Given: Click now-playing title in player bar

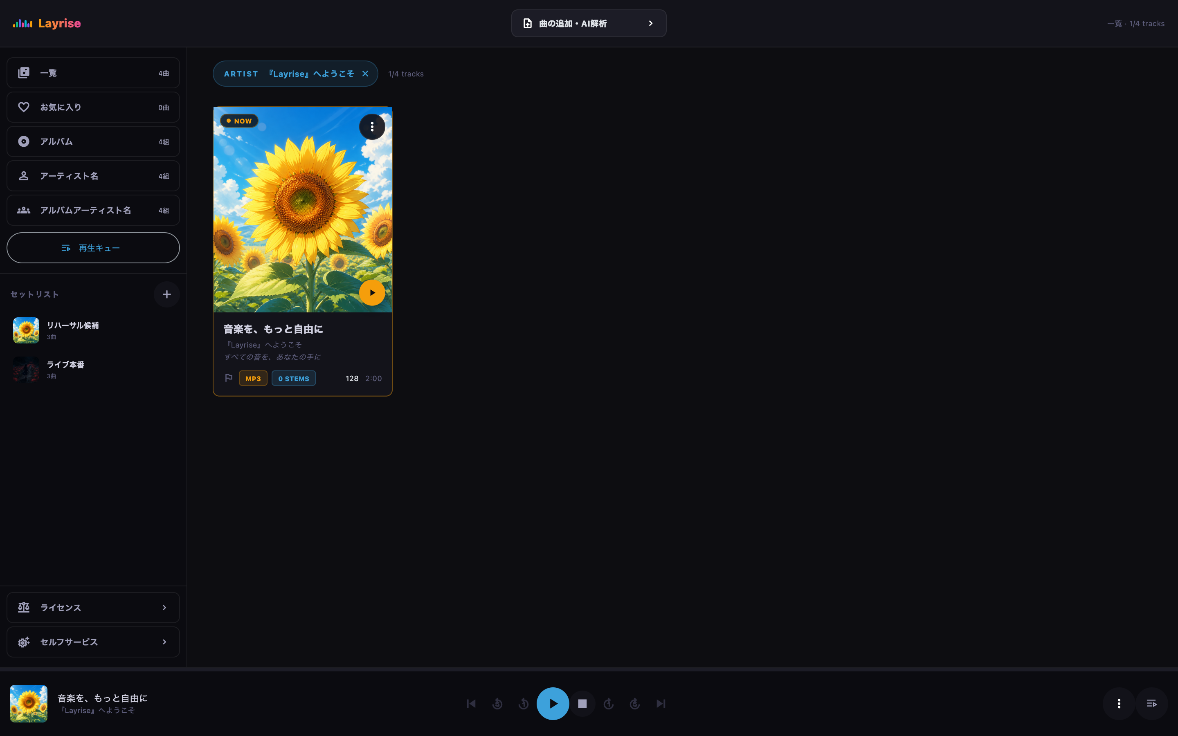Looking at the screenshot, I should (102, 698).
